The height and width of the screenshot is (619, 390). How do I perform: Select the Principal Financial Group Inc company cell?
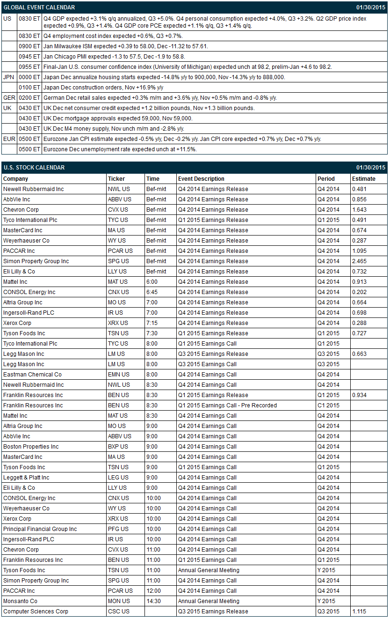click(54, 529)
